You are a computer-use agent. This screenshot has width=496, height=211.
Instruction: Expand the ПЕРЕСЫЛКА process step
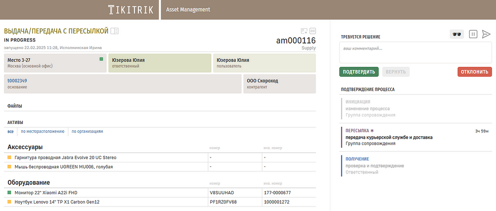(x=353, y=131)
